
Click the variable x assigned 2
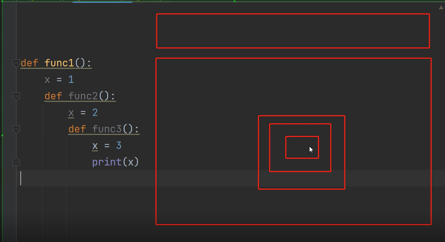tap(71, 113)
